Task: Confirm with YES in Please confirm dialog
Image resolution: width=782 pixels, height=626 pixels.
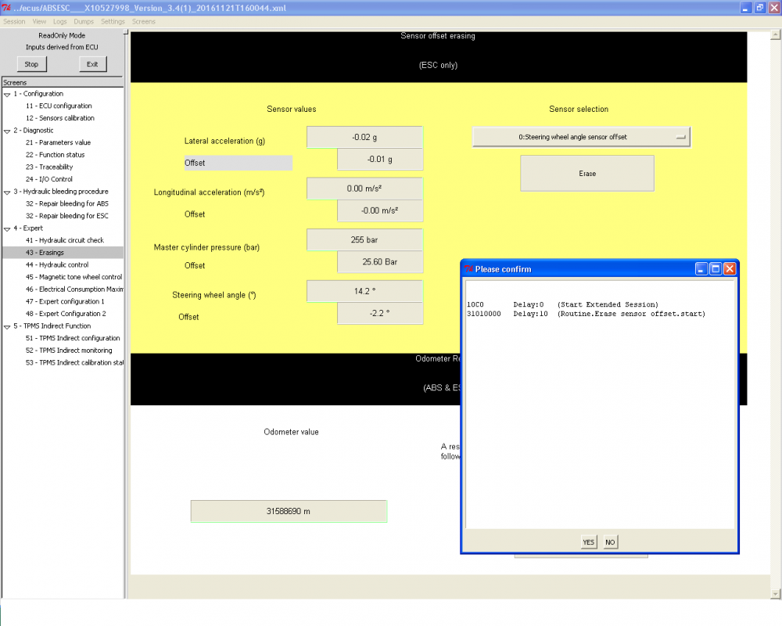Action: pyautogui.click(x=589, y=542)
